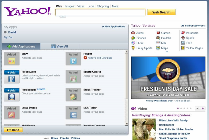This screenshot has height=140, width=209.
Task: Click the Popular link under More
Action: (64, 138)
